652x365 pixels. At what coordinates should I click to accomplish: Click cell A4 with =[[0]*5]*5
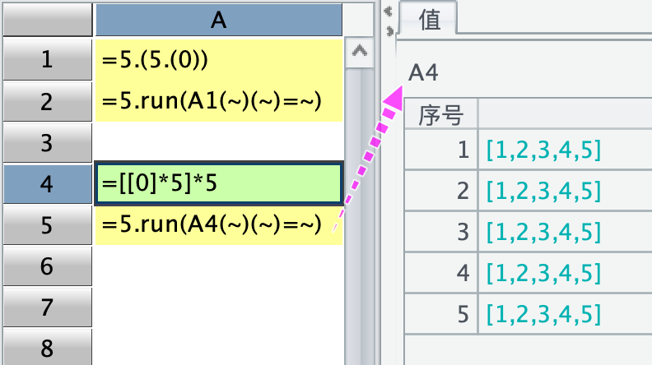click(x=219, y=183)
